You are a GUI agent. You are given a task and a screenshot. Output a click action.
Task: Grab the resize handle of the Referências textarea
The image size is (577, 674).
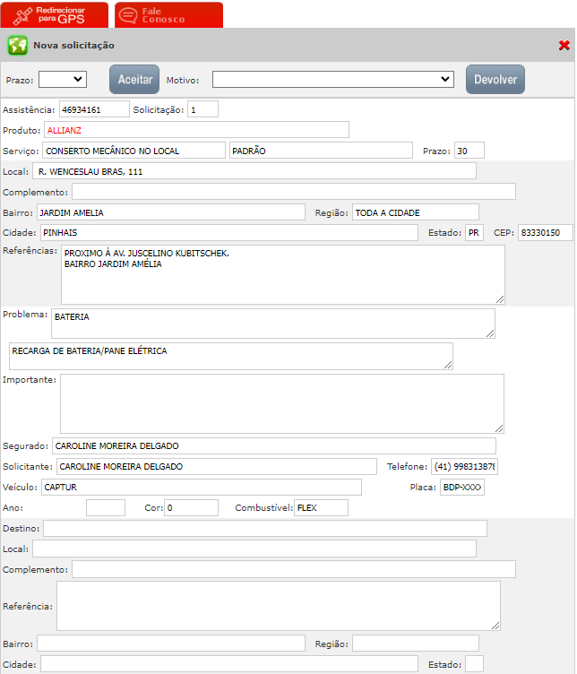500,299
